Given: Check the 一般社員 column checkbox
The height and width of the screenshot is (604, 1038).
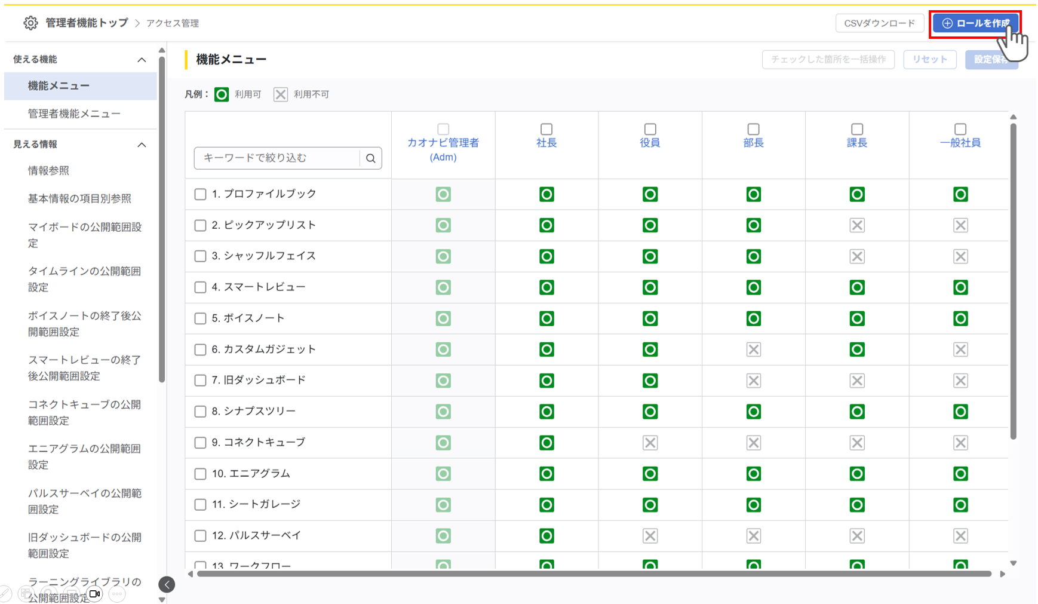Looking at the screenshot, I should point(960,129).
